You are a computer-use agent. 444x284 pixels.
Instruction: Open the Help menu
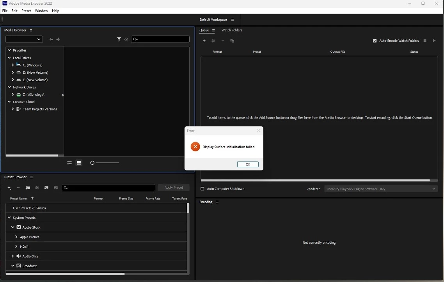click(55, 11)
